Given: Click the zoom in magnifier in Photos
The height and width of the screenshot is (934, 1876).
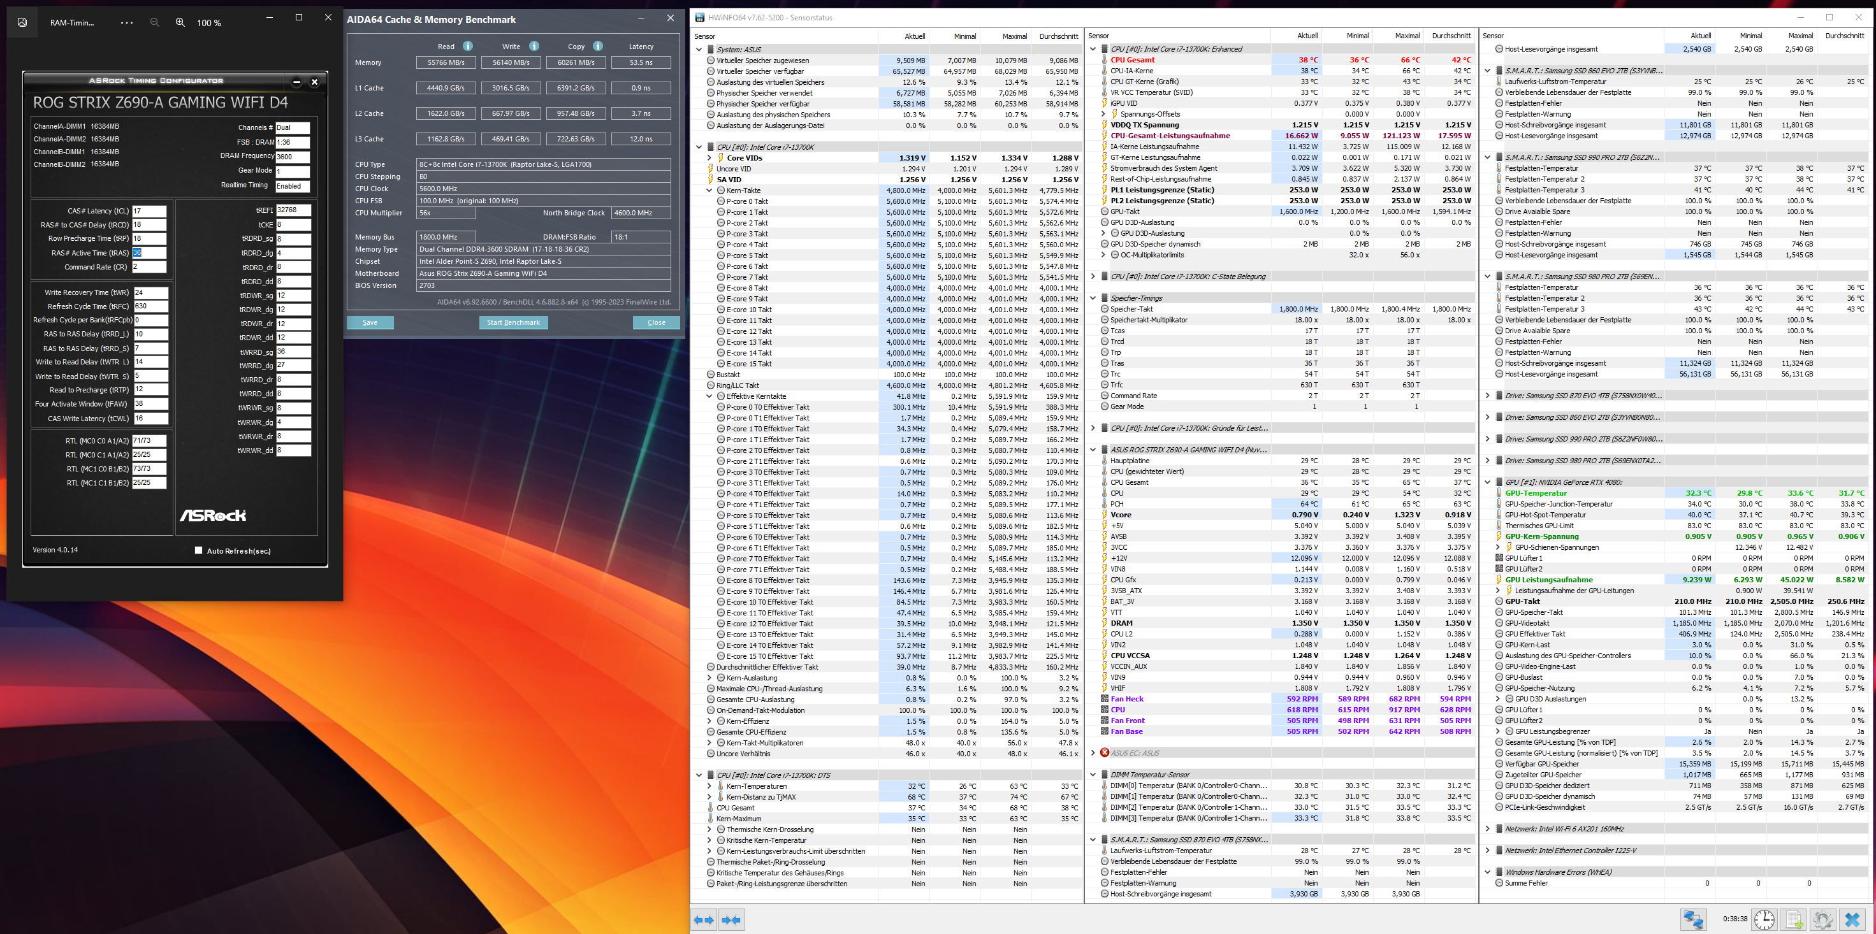Looking at the screenshot, I should click(180, 22).
